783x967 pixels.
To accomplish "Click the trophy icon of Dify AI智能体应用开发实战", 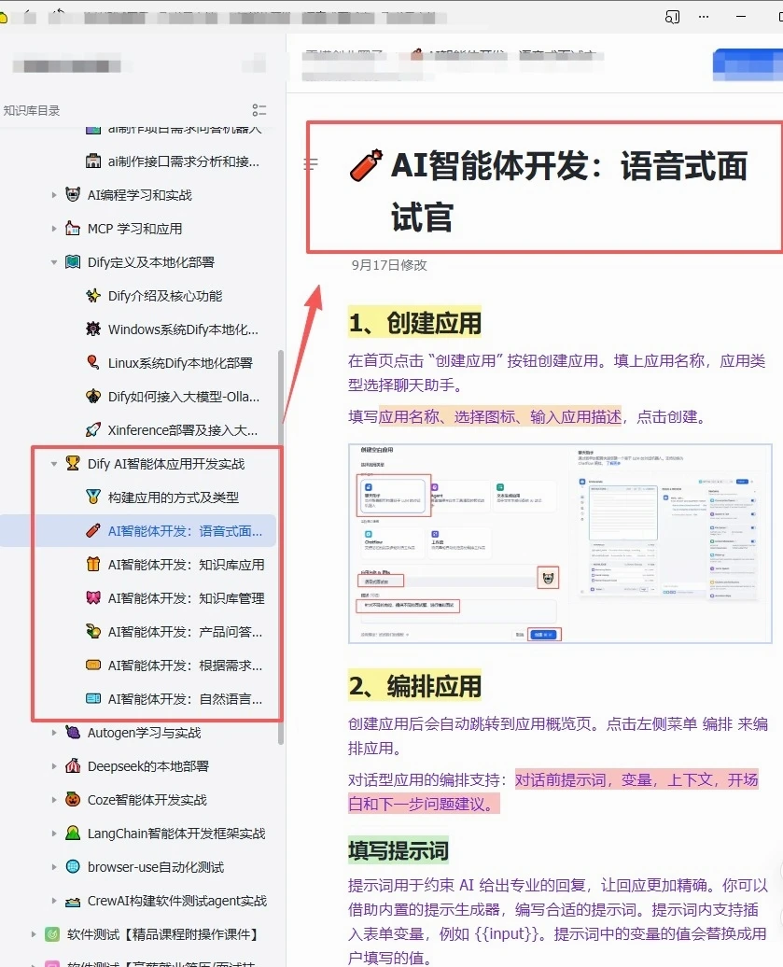I will (72, 464).
